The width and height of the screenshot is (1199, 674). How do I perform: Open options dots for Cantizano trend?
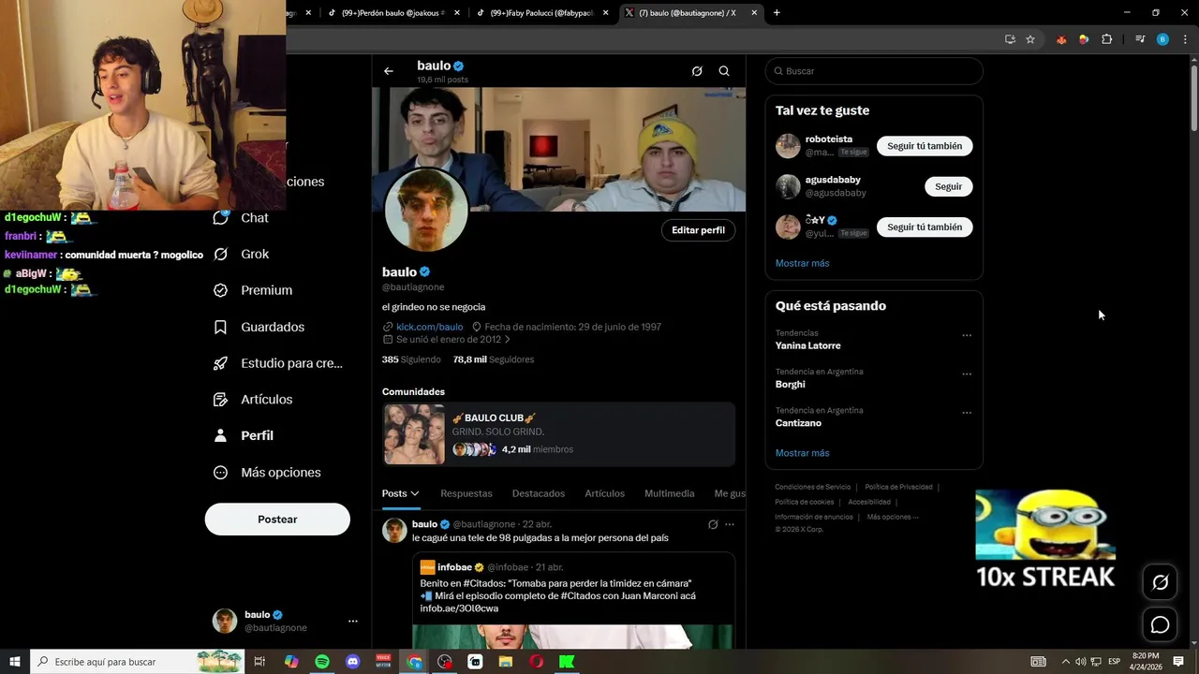tap(967, 413)
